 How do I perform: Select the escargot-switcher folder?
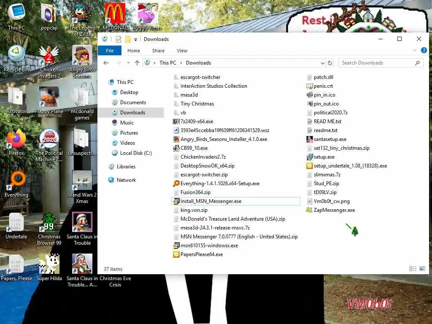(x=200, y=77)
